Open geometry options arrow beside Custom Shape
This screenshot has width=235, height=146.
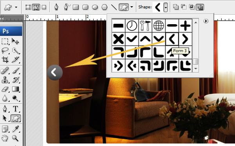click(132, 7)
